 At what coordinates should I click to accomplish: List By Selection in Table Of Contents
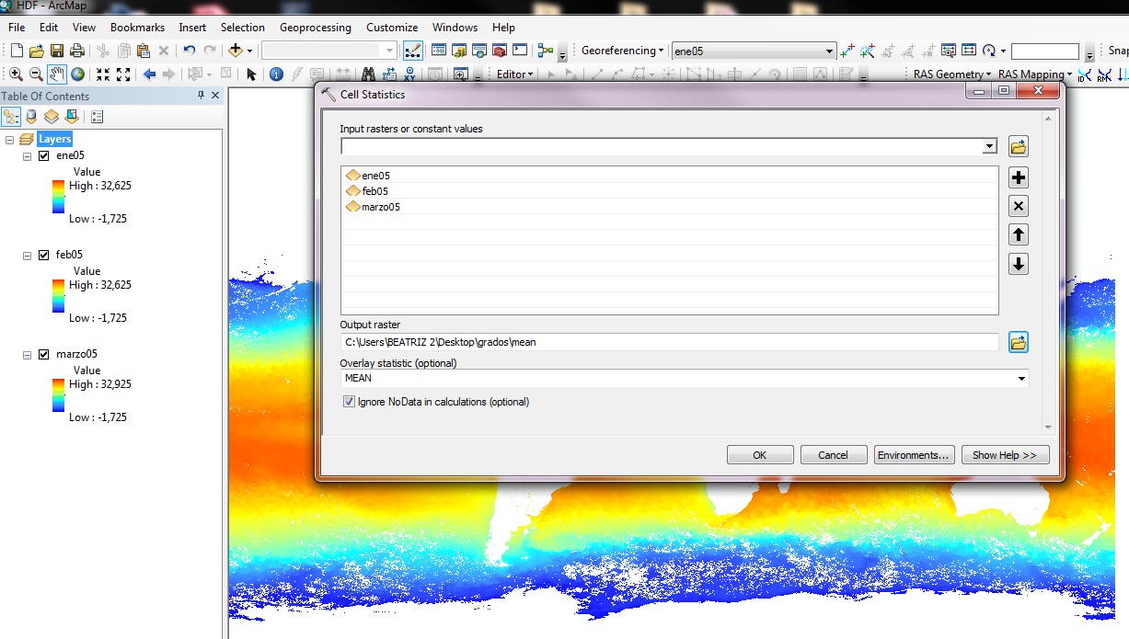[71, 117]
